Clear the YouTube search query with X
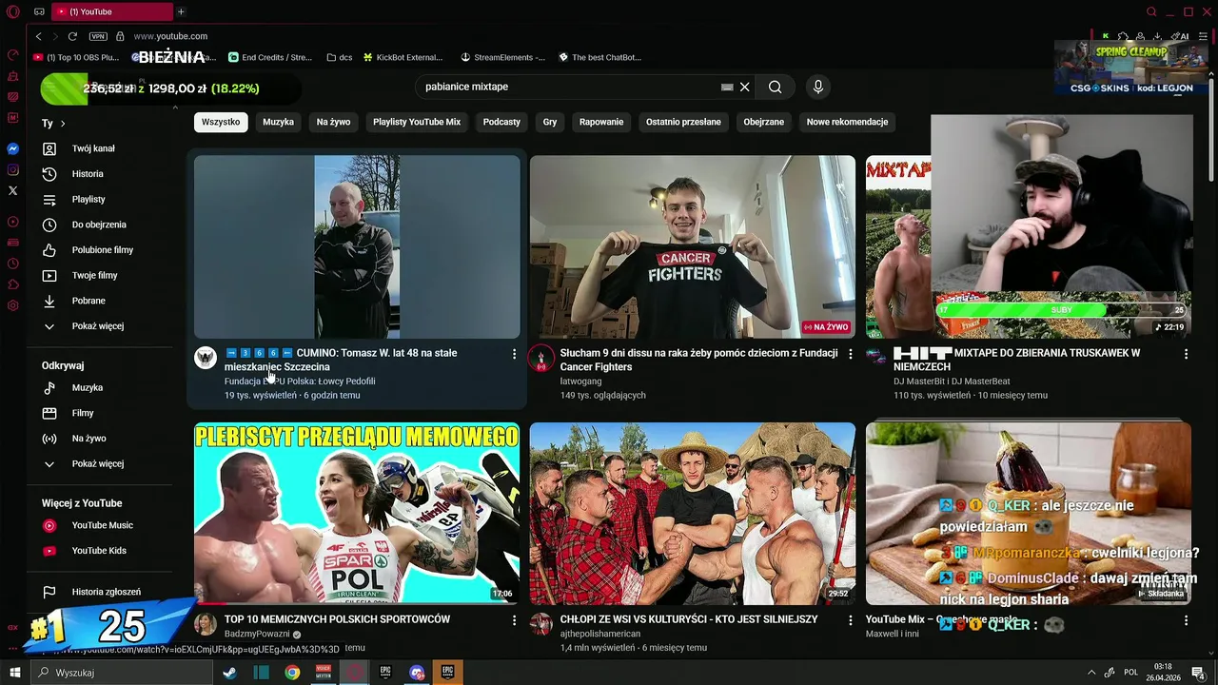Image resolution: width=1218 pixels, height=685 pixels. [x=745, y=87]
